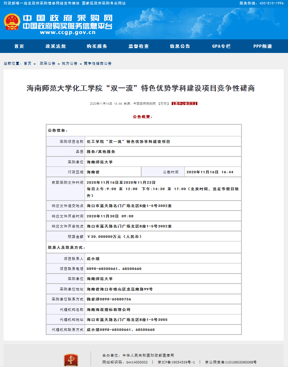This screenshot has height=367, width=288.
Task: Click the 京ICP备19054529号-1 footer link
Action: pyautogui.click(x=176, y=362)
